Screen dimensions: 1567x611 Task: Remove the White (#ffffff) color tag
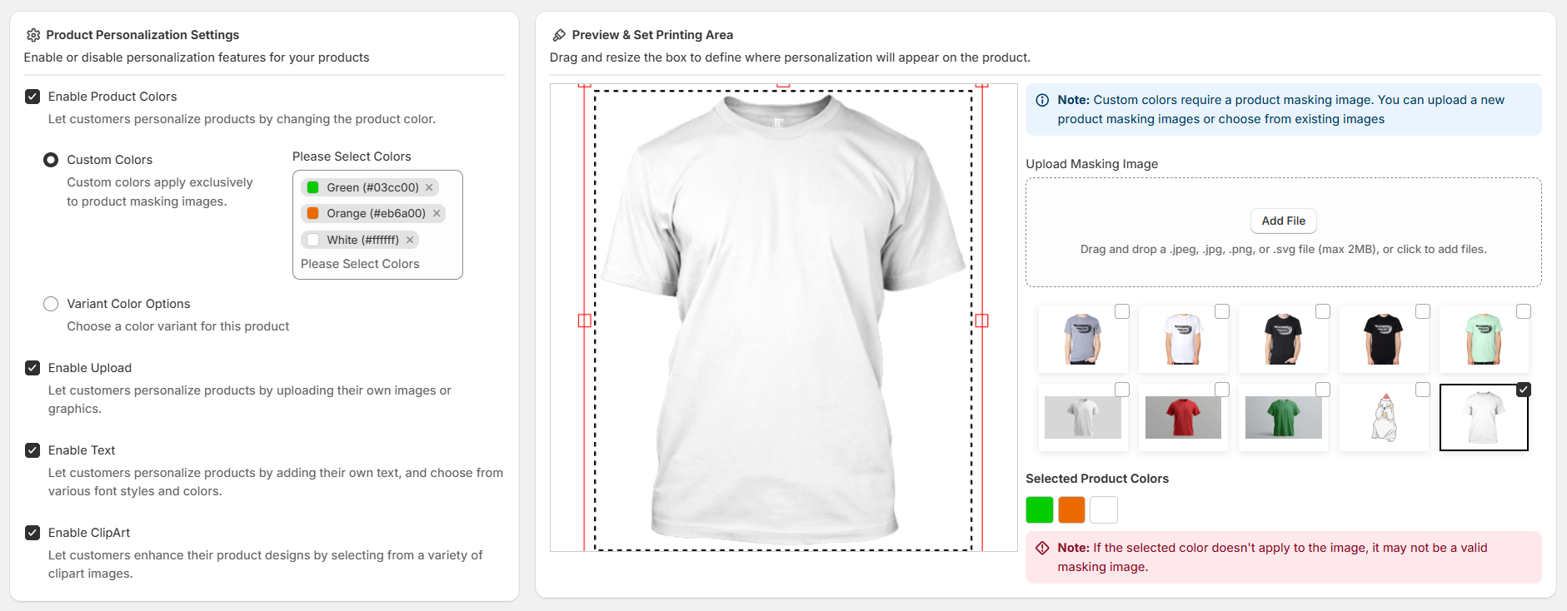click(409, 240)
